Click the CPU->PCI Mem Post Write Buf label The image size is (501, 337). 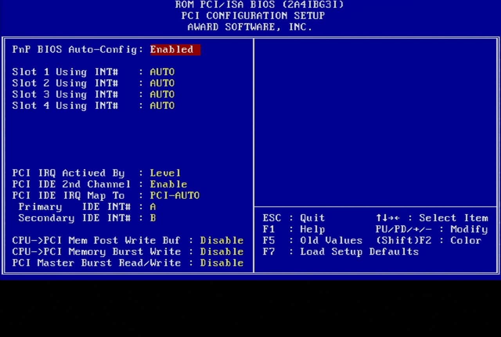coord(96,241)
